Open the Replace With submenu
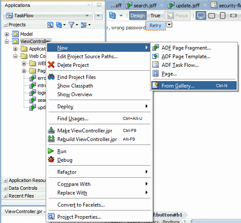Viewport: 241px width, 223px height. (x=99, y=192)
